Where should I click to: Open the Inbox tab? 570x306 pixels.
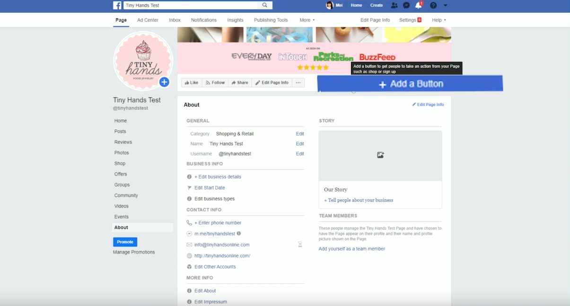pyautogui.click(x=175, y=20)
